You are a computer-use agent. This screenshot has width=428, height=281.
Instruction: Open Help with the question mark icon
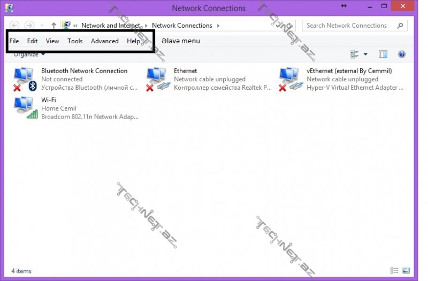pos(402,54)
